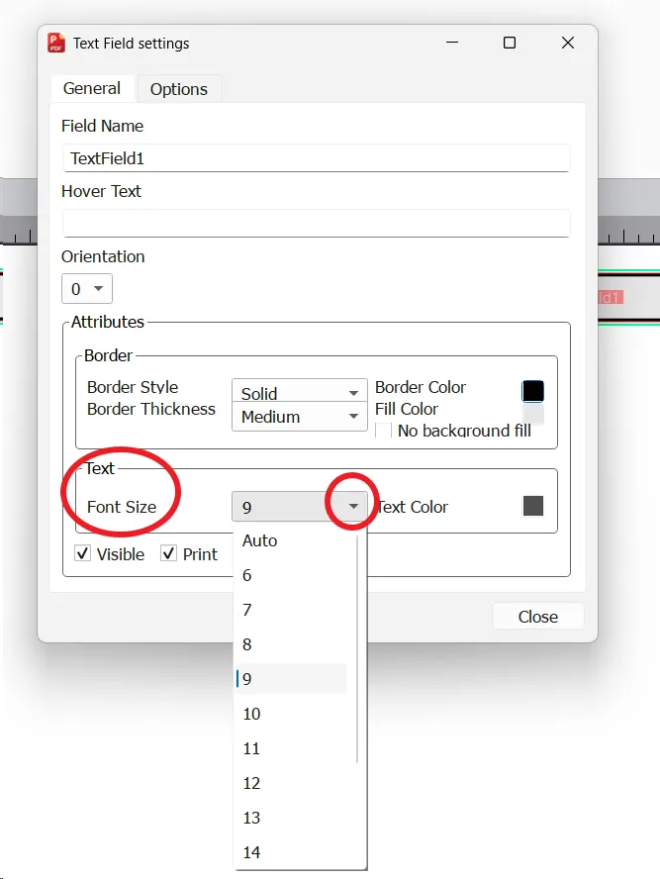Select font size 12

click(x=291, y=783)
